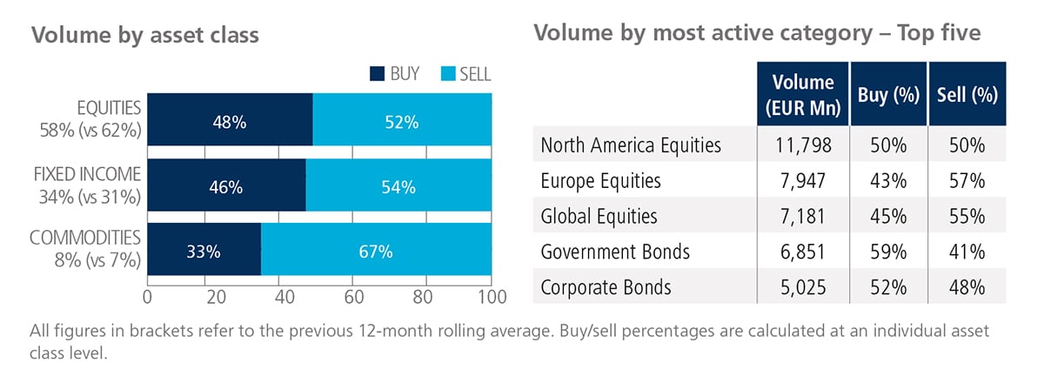Click the dark blue BUY legend swatch
The width and height of the screenshot is (1044, 383).
(378, 75)
